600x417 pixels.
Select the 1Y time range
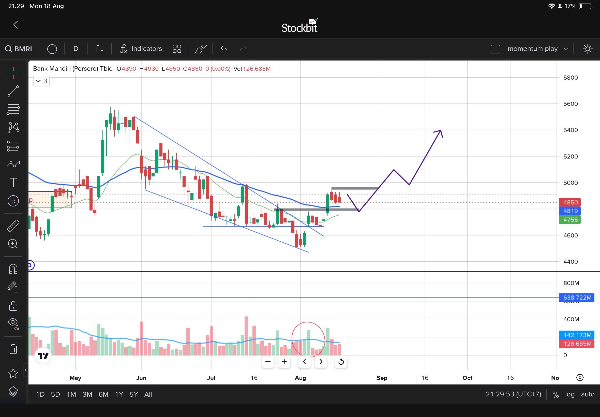coord(119,394)
